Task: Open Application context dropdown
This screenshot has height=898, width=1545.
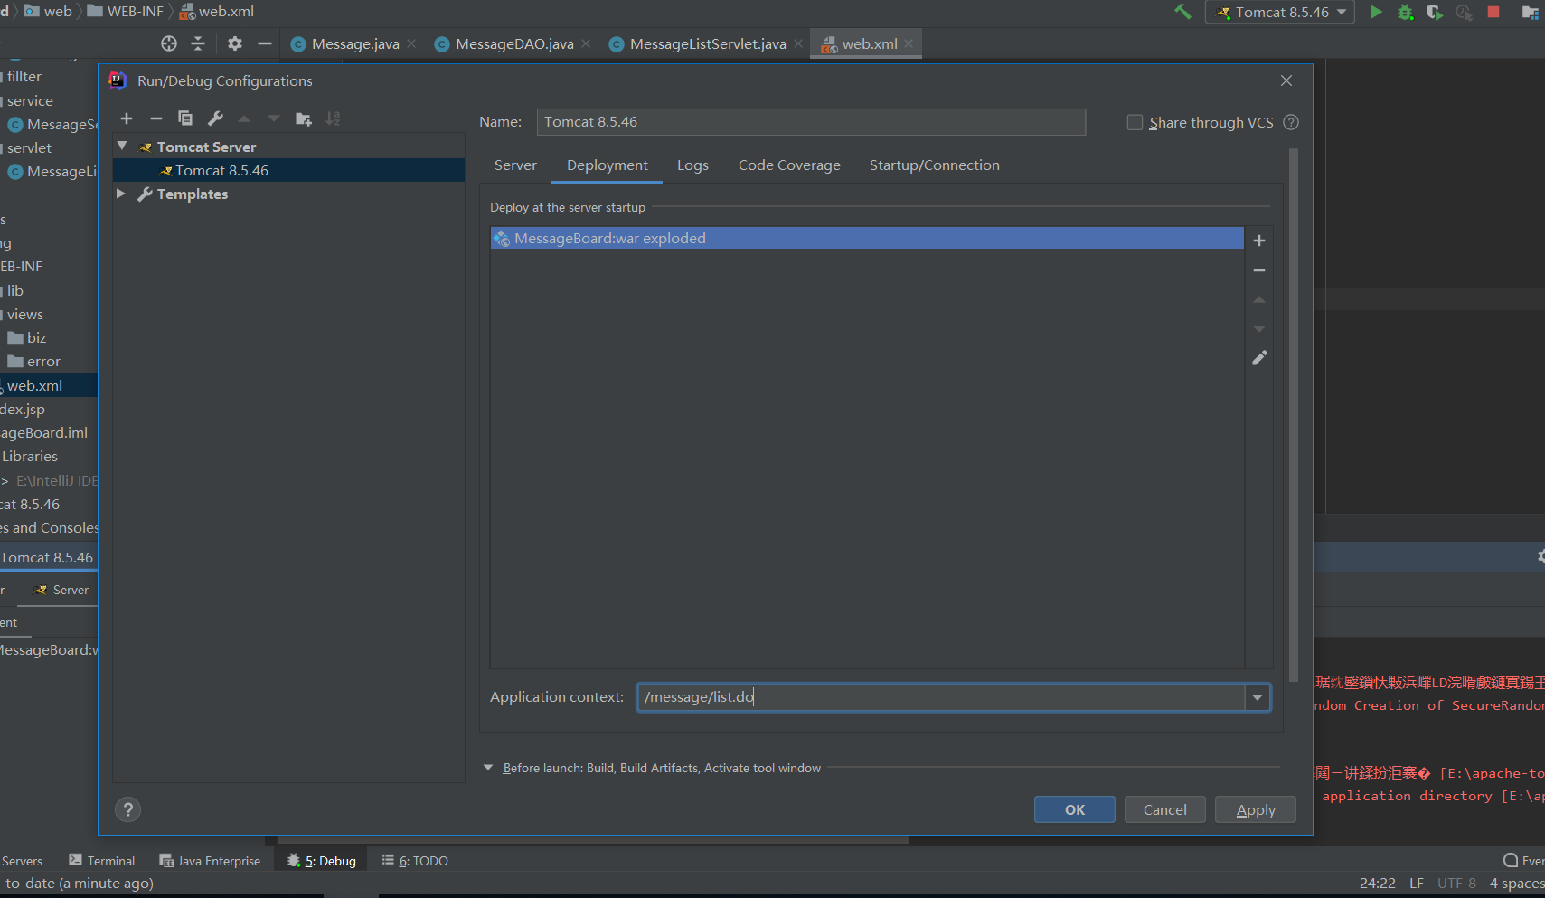Action: [1258, 697]
